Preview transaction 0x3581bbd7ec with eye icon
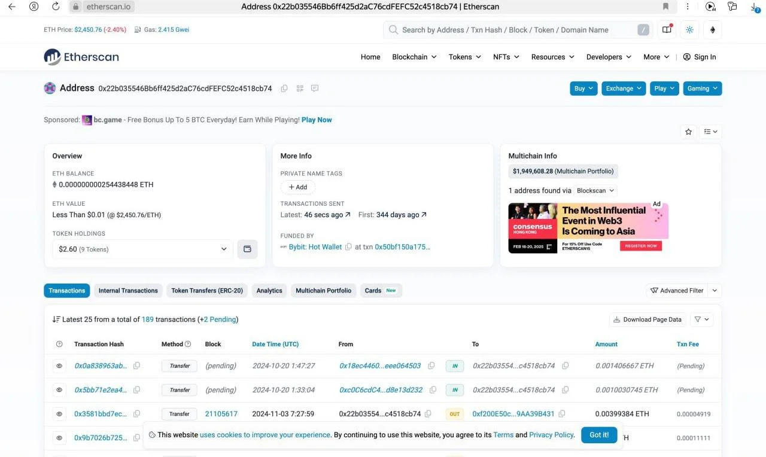This screenshot has height=457, width=766. pos(59,414)
